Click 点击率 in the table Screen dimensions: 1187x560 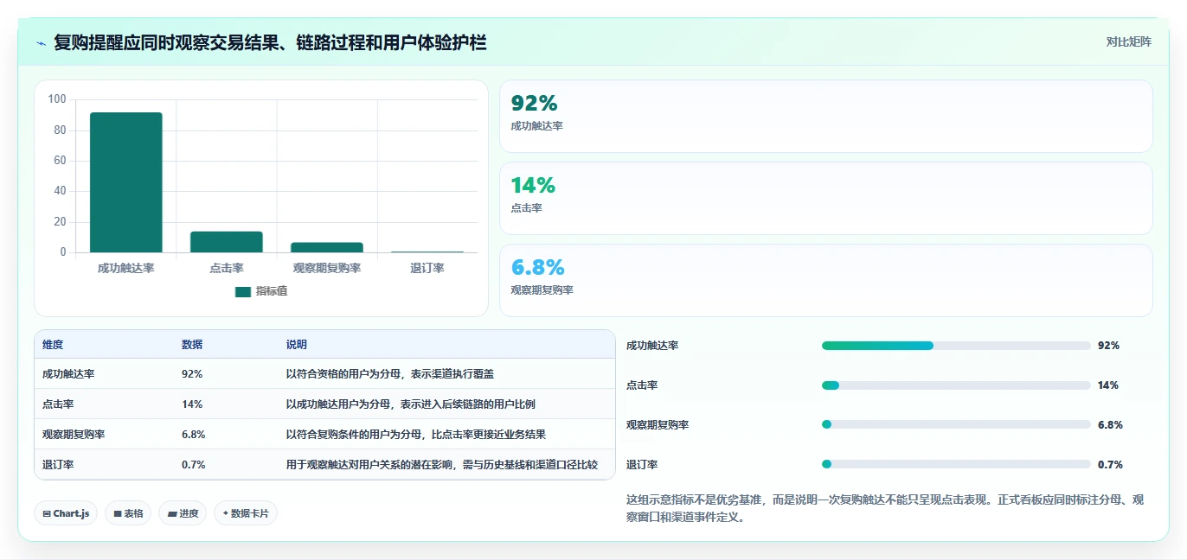pyautogui.click(x=58, y=404)
